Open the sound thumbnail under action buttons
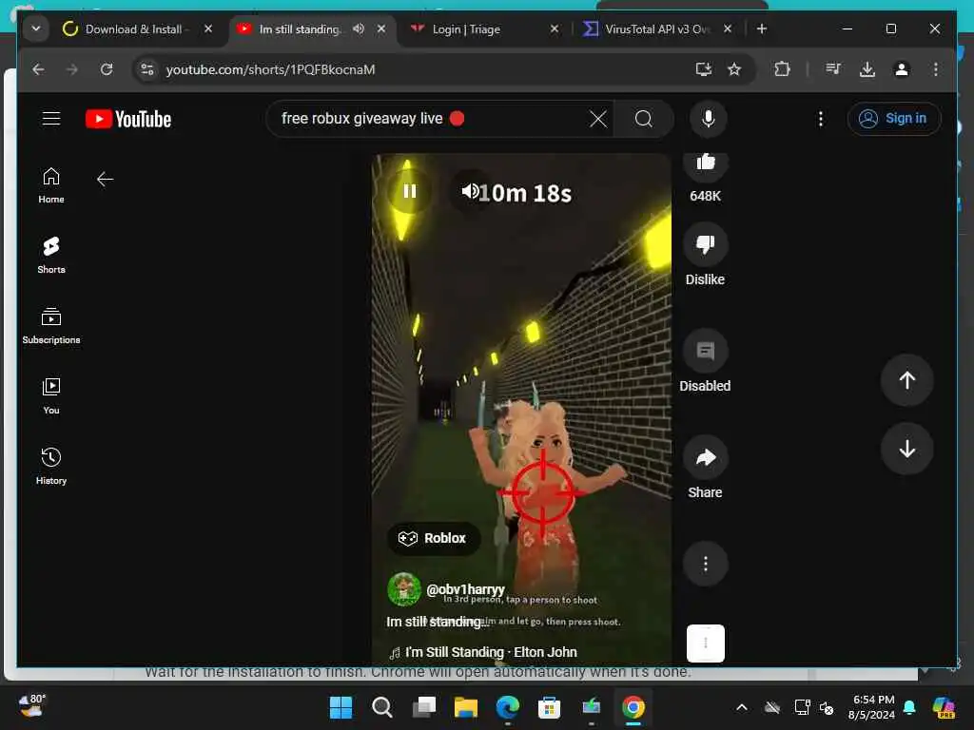 (x=705, y=644)
